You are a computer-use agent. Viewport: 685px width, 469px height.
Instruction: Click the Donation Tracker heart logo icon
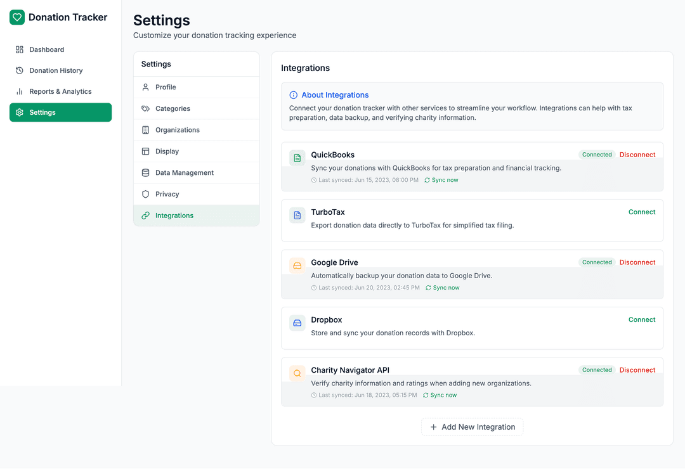(17, 18)
